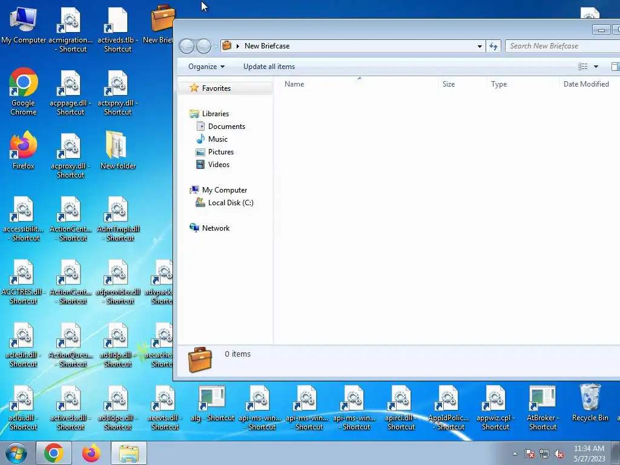This screenshot has height=465, width=620.
Task: Select actxprxy.dll Shortcut icon
Action: pos(118,93)
